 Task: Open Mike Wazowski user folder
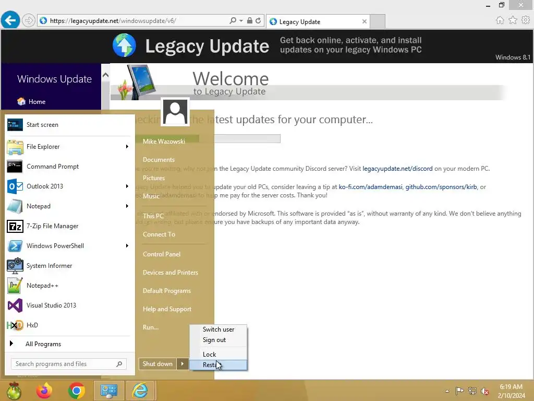tap(164, 141)
